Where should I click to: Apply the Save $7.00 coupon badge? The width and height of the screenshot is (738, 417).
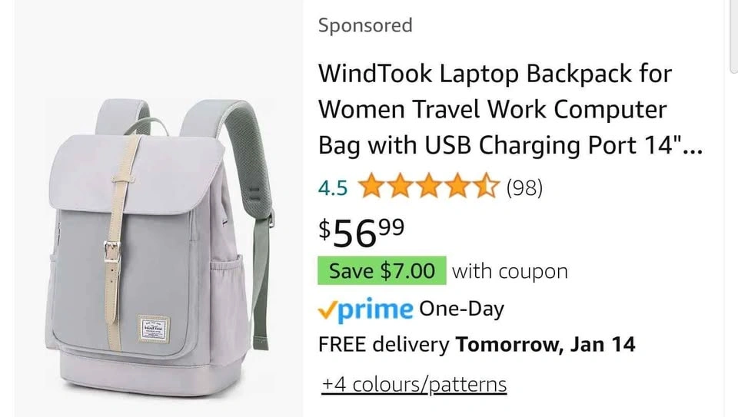[382, 271]
